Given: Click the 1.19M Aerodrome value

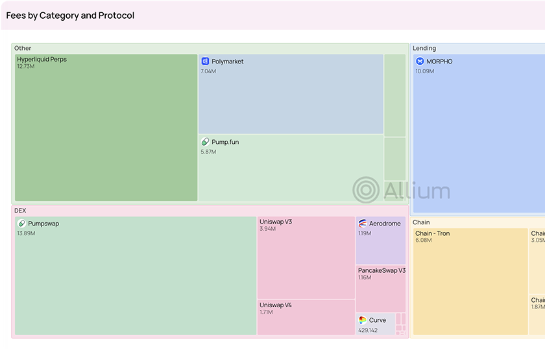Looking at the screenshot, I should [365, 233].
